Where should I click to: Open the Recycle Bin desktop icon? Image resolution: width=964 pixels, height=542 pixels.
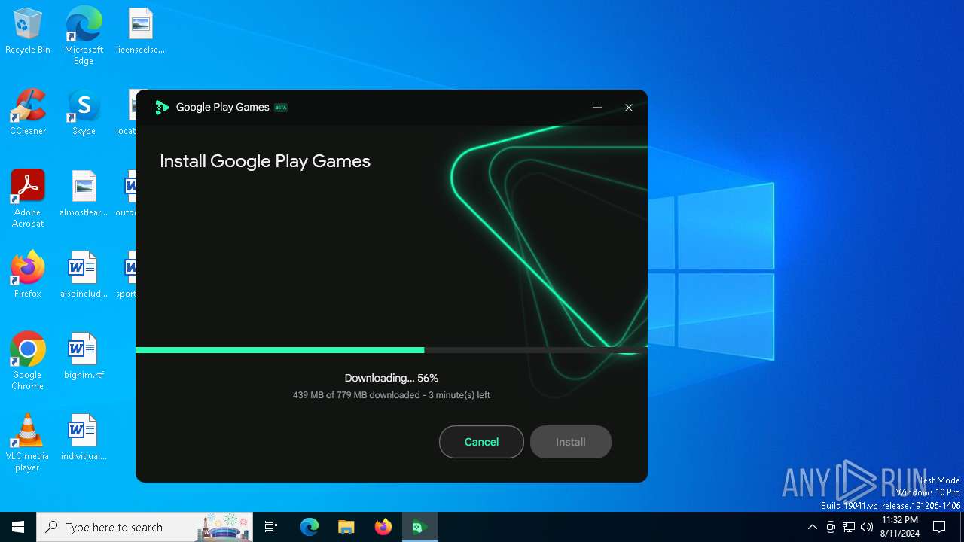28,32
